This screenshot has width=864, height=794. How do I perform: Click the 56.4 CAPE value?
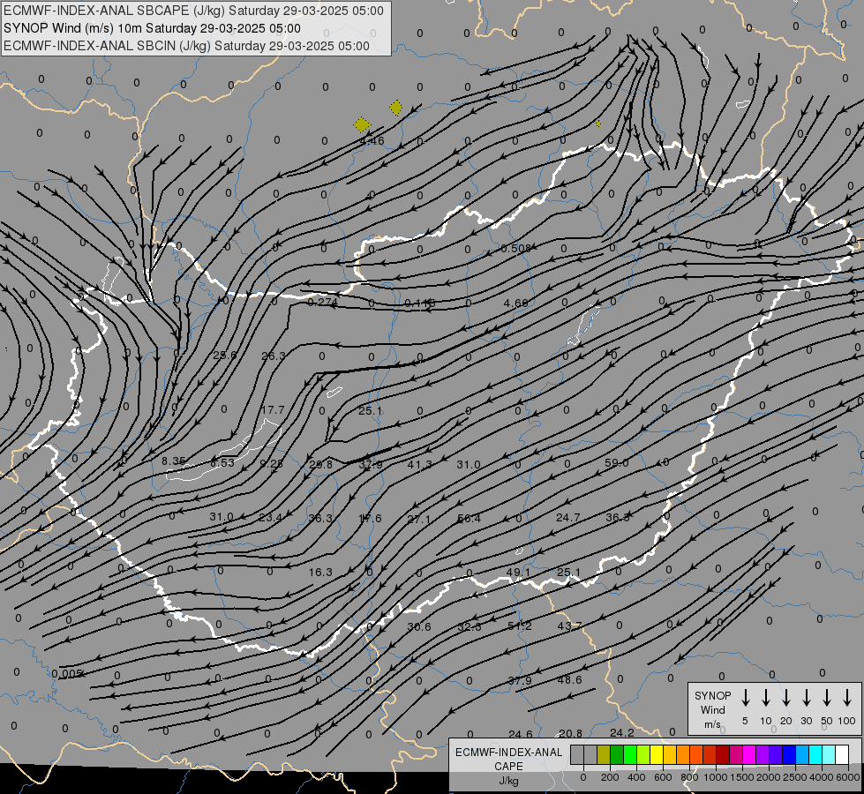click(x=469, y=519)
